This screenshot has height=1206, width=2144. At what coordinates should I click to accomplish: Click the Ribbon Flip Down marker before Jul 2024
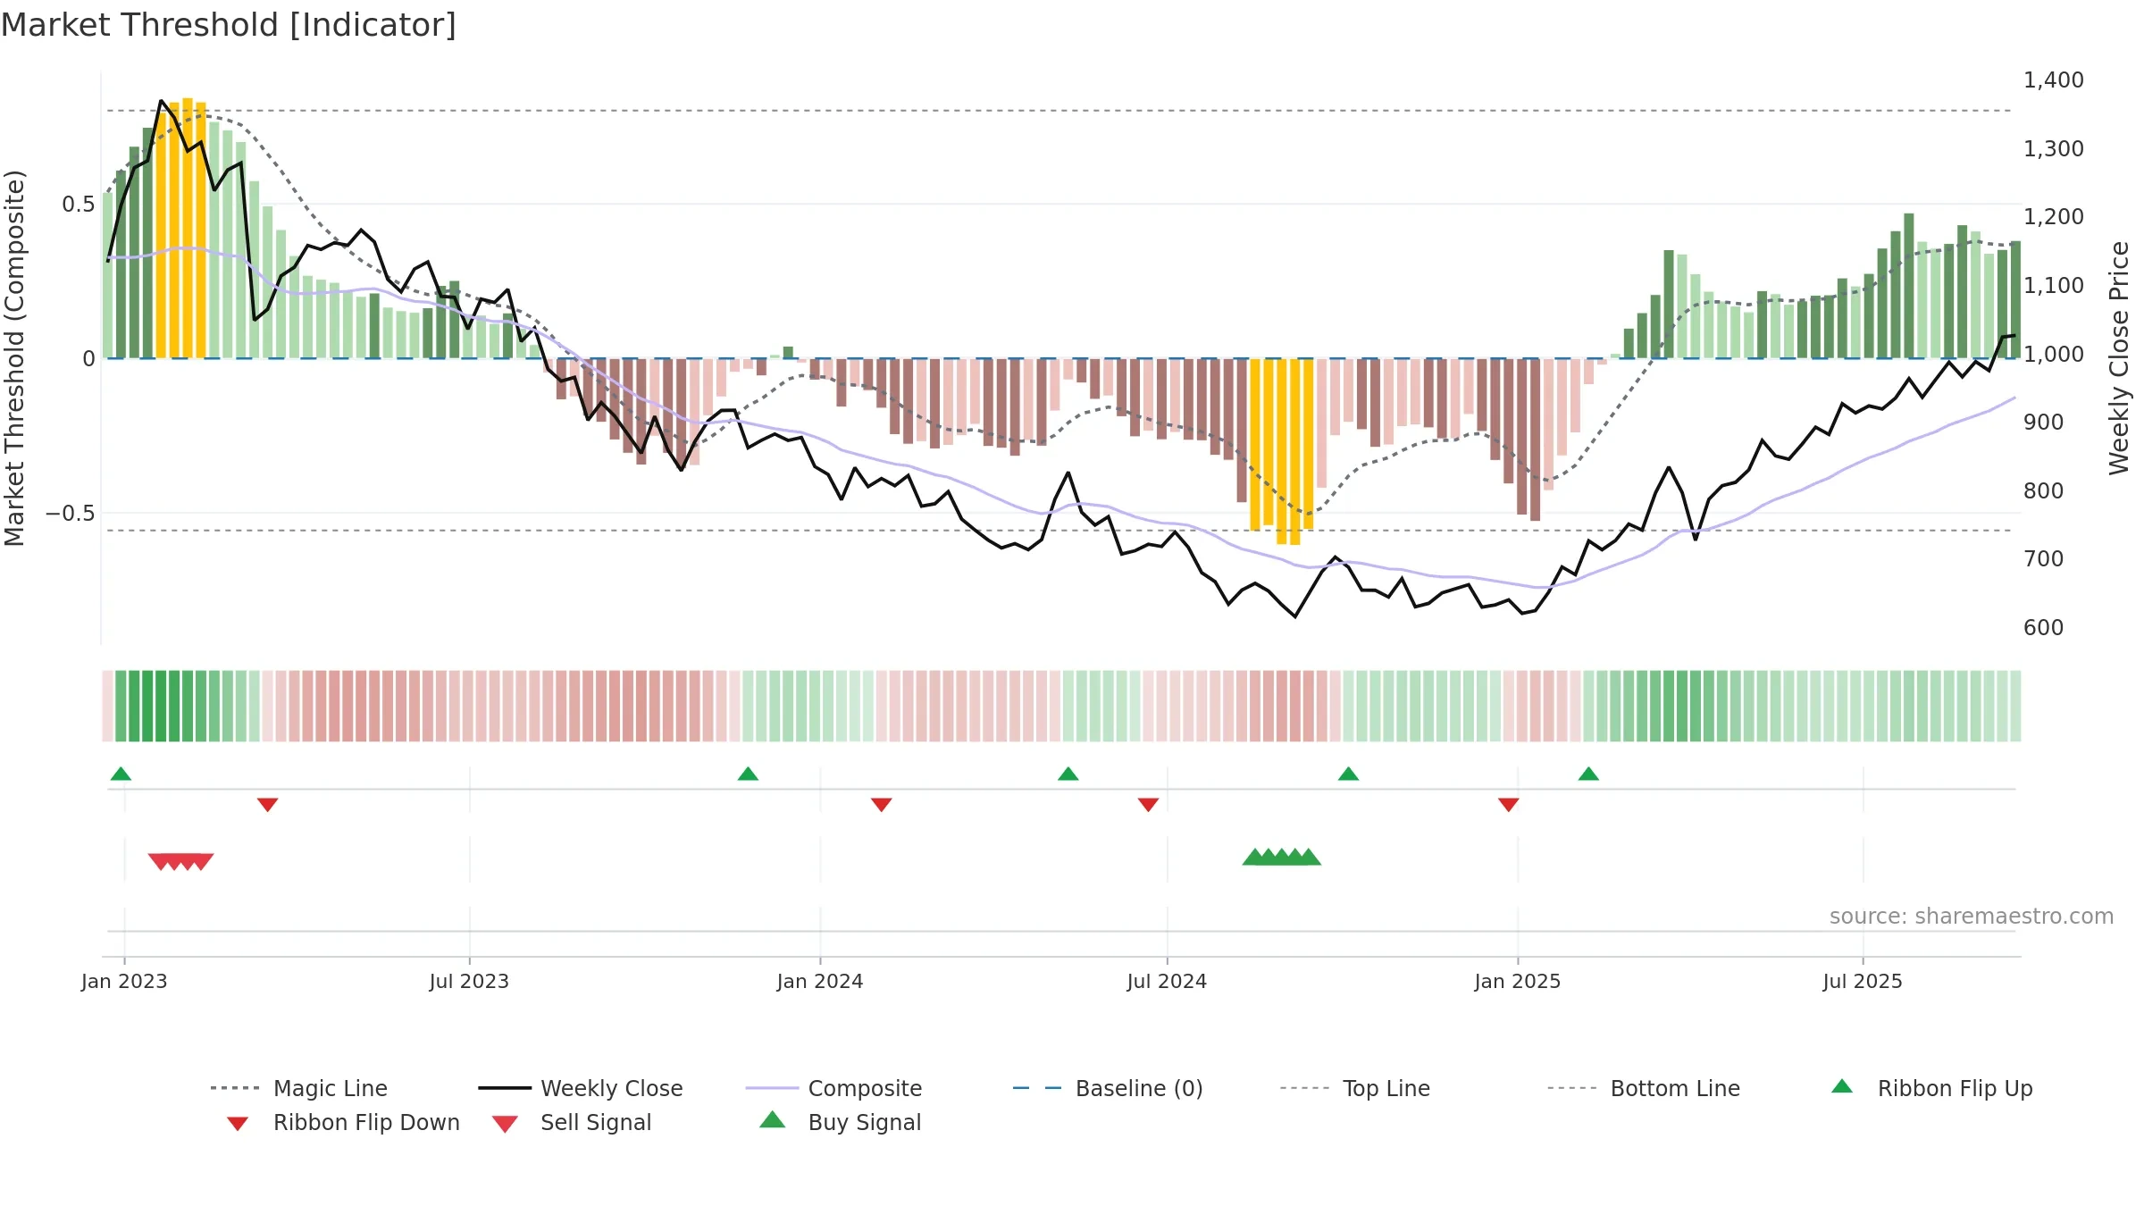(1148, 805)
